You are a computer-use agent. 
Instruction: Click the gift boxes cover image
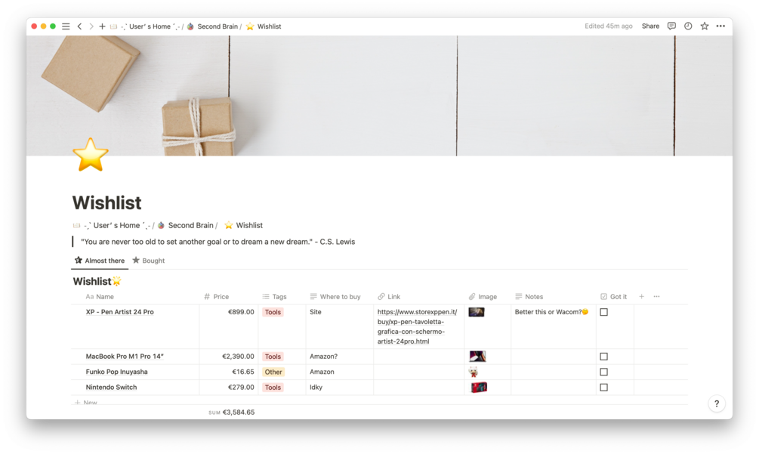379,96
